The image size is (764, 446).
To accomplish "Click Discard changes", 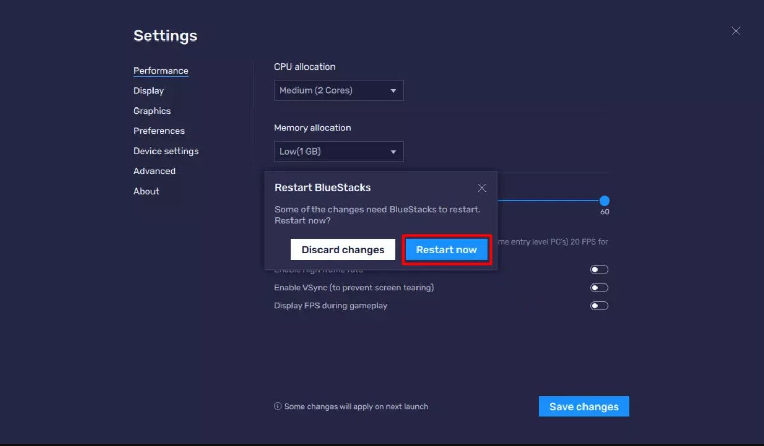I will point(342,249).
